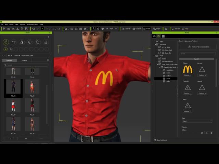Image resolution: width=219 pixels, height=164 pixels.
Task: Open the Help menu
Action: (41, 24)
